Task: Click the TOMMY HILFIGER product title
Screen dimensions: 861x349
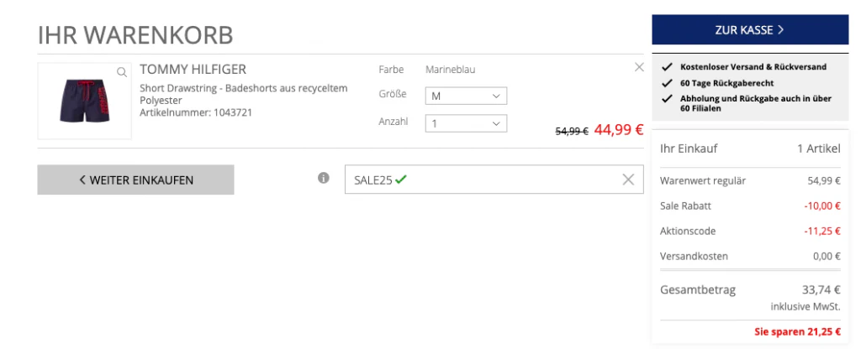Action: [193, 70]
